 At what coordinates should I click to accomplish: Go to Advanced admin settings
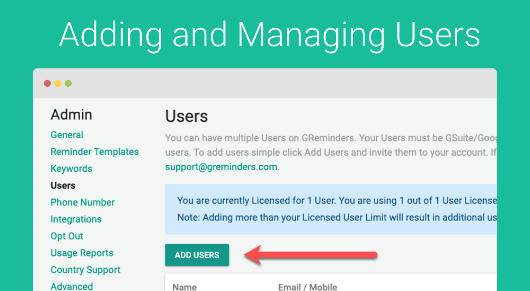72,286
